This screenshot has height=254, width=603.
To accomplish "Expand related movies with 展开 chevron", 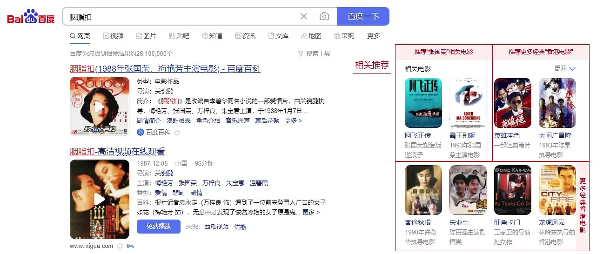I will pos(565,68).
